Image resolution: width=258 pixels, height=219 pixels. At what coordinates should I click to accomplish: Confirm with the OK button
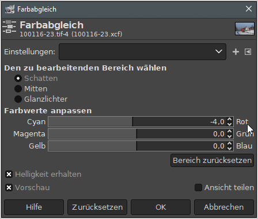click(161, 207)
